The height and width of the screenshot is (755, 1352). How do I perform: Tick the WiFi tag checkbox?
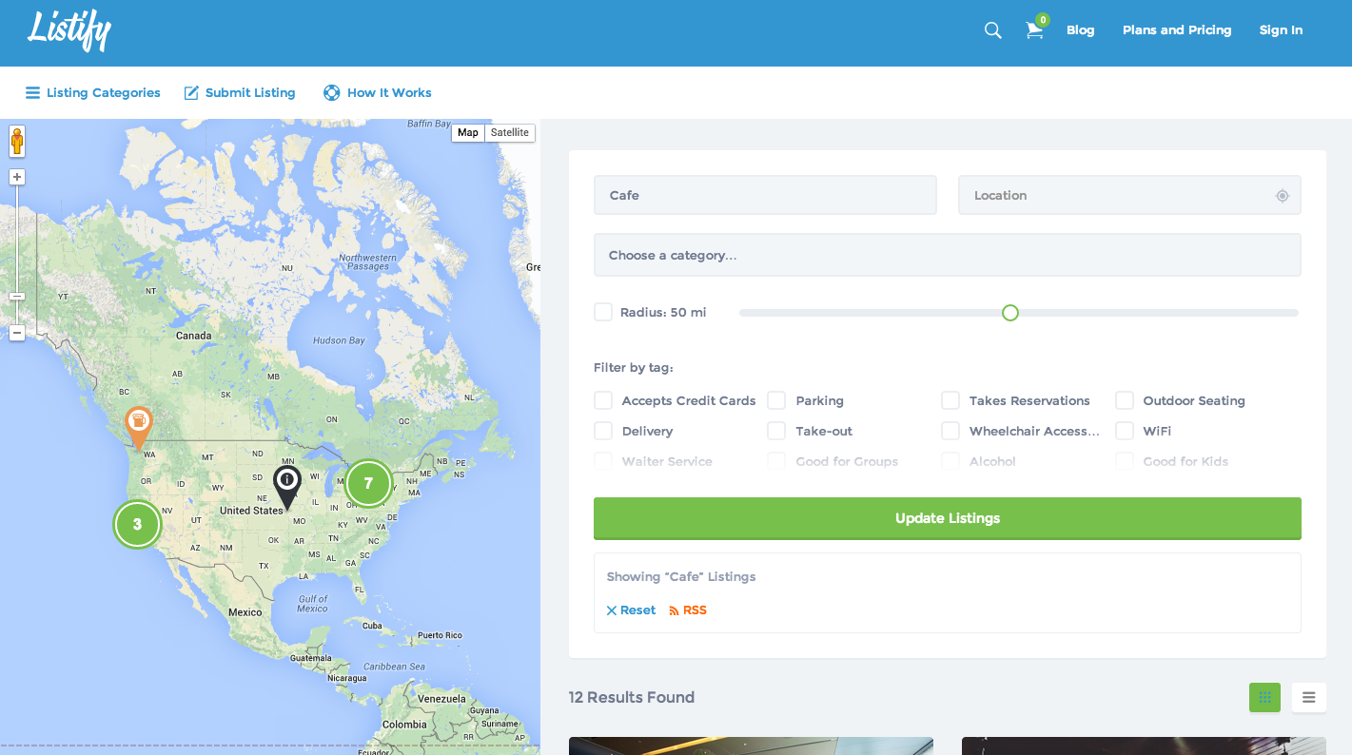click(x=1125, y=431)
